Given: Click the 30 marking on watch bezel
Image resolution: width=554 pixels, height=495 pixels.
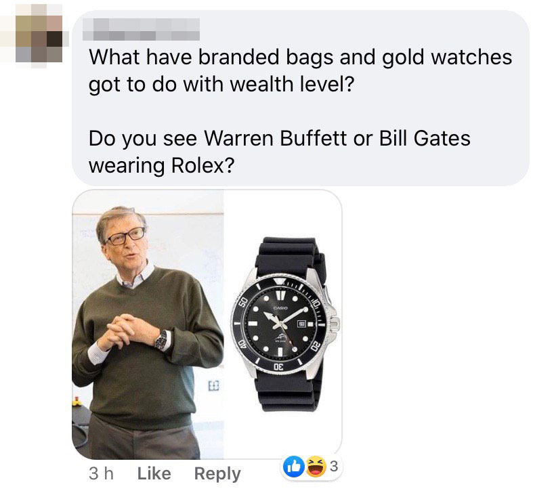Looking at the screenshot, I should pyautogui.click(x=278, y=366).
